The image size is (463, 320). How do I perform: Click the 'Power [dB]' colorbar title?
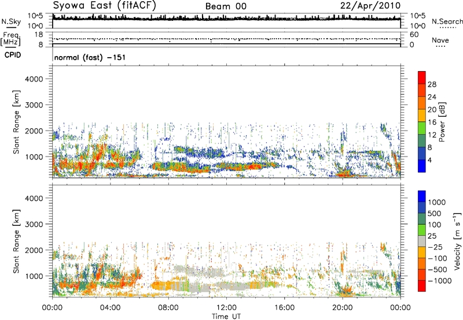(442, 122)
